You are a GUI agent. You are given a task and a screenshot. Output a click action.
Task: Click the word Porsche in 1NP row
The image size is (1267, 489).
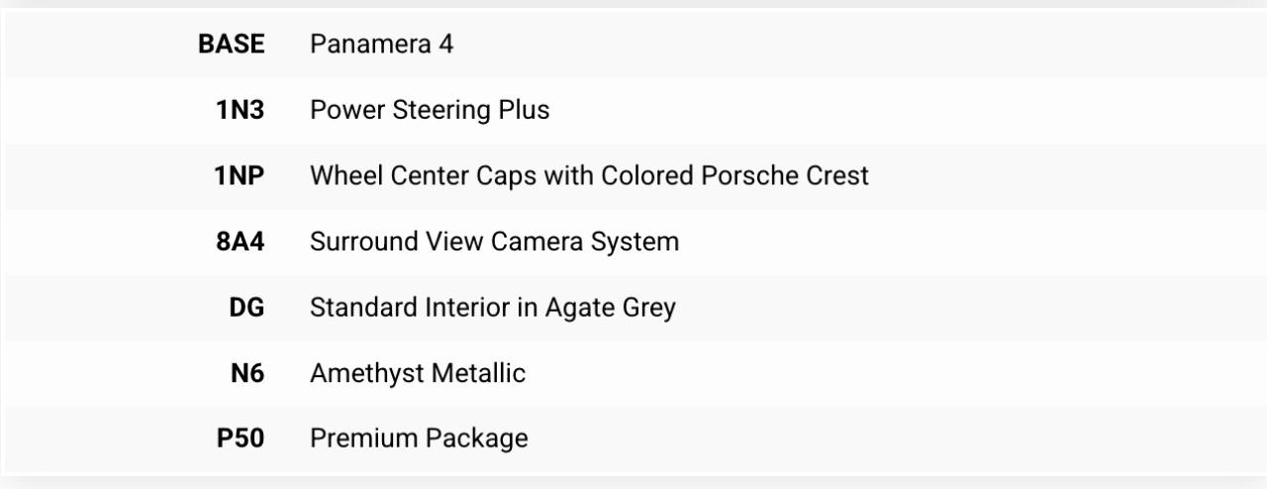pyautogui.click(x=756, y=176)
